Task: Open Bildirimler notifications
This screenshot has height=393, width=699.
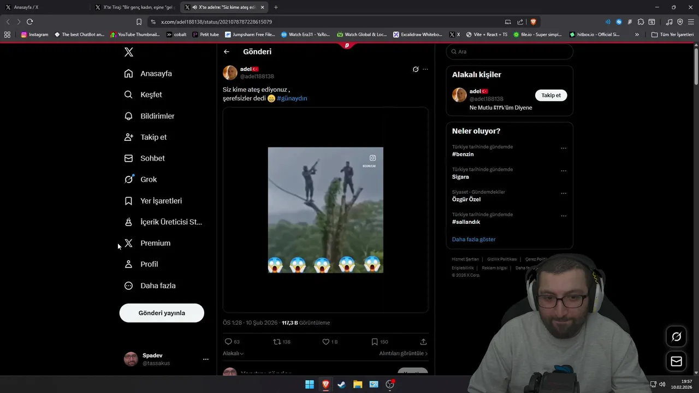Action: click(x=149, y=116)
